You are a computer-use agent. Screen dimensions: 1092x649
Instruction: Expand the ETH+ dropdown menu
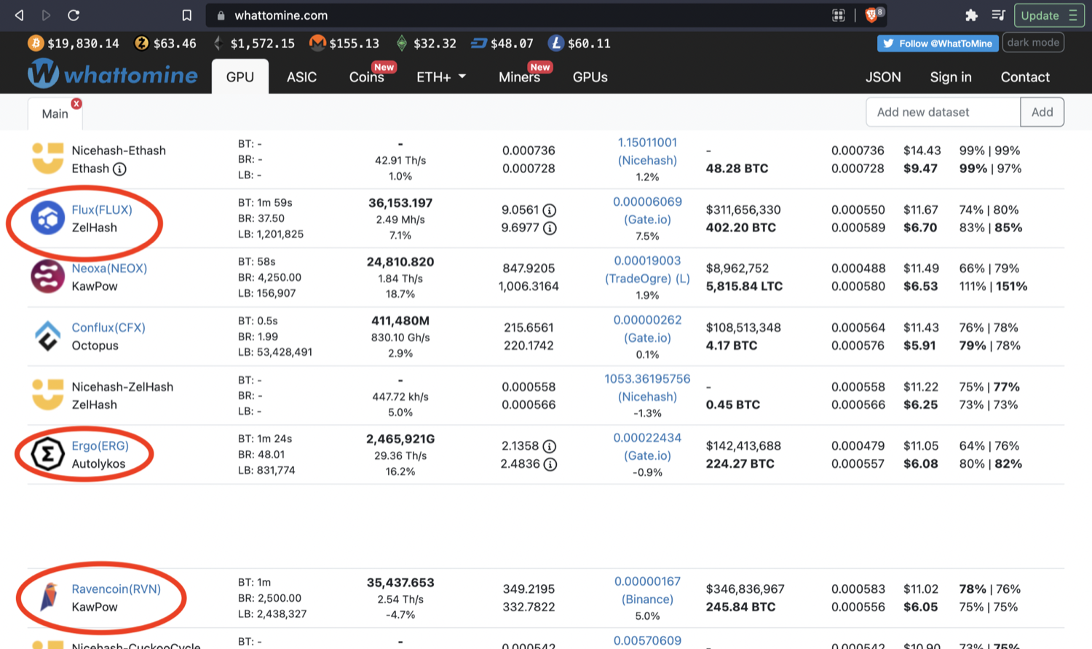pos(441,77)
